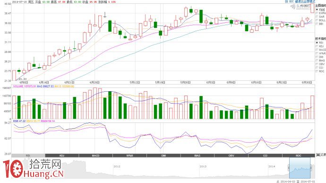Click the 2014 marker on overview timeline
Image resolution: width=326 pixels, height=183 pixels.
pos(272,166)
